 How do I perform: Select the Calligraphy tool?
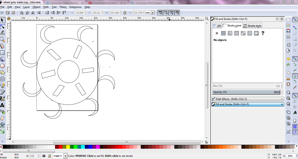click(2, 98)
